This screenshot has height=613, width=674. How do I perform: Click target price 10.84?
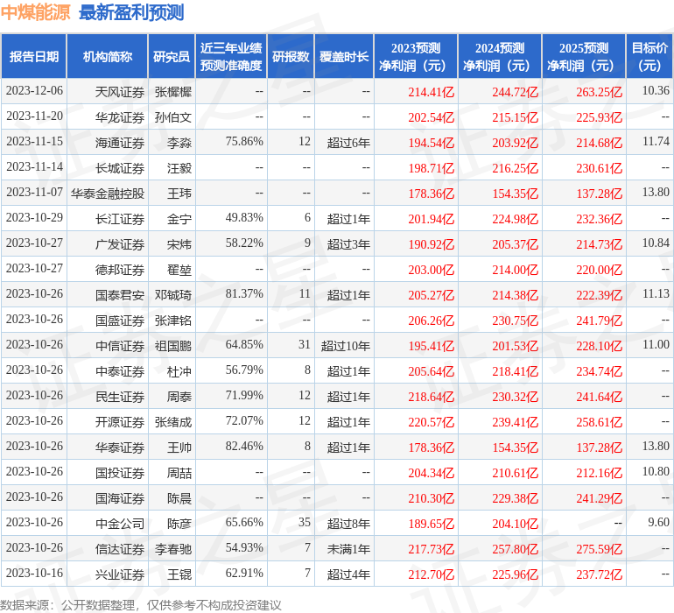[656, 243]
